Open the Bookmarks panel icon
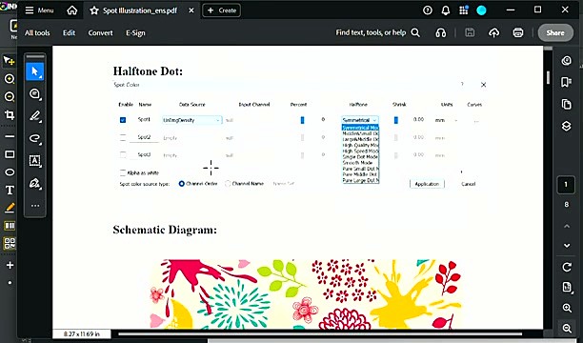Viewport: 583px width, 343px height. [x=566, y=82]
